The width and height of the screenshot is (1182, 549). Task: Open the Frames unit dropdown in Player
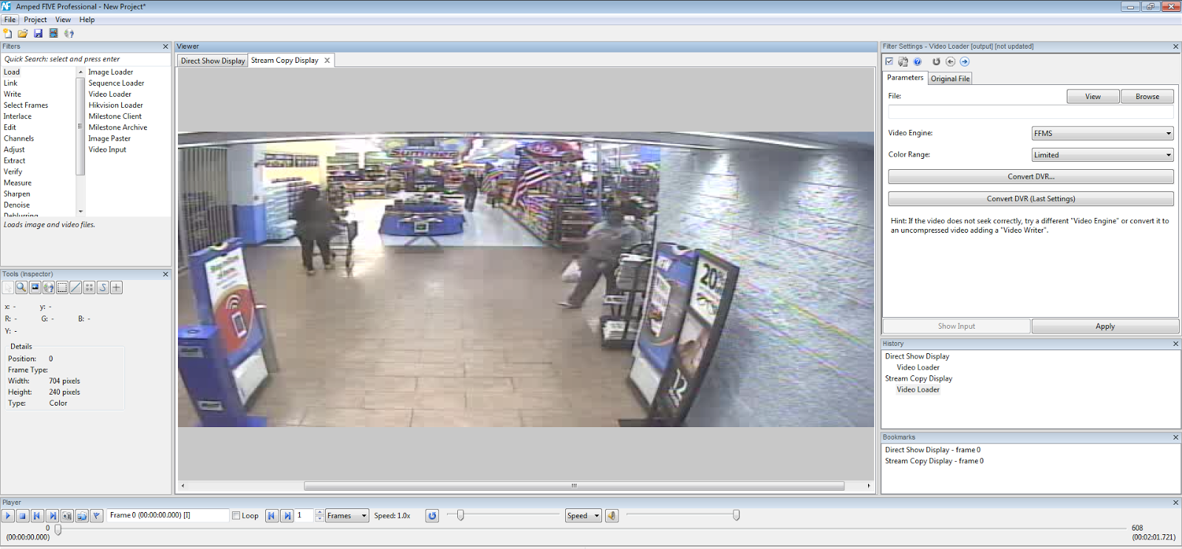347,516
